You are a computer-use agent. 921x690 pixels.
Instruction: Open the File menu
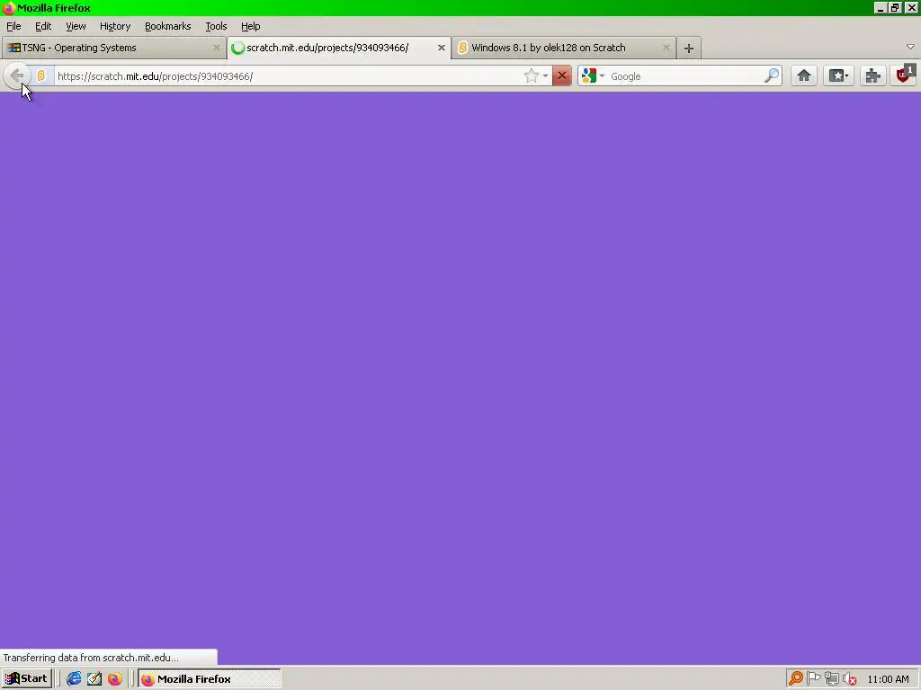click(x=13, y=26)
